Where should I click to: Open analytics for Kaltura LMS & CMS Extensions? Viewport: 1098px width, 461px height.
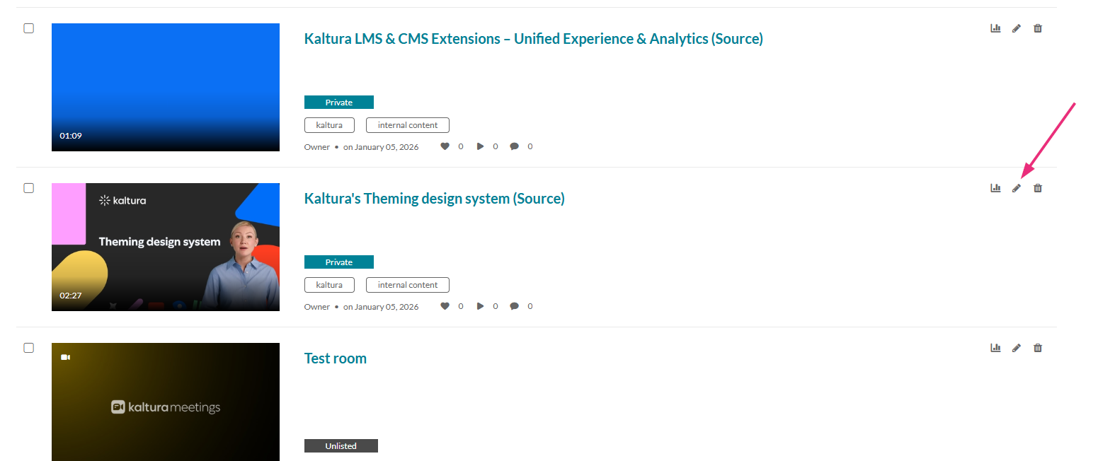click(x=995, y=28)
